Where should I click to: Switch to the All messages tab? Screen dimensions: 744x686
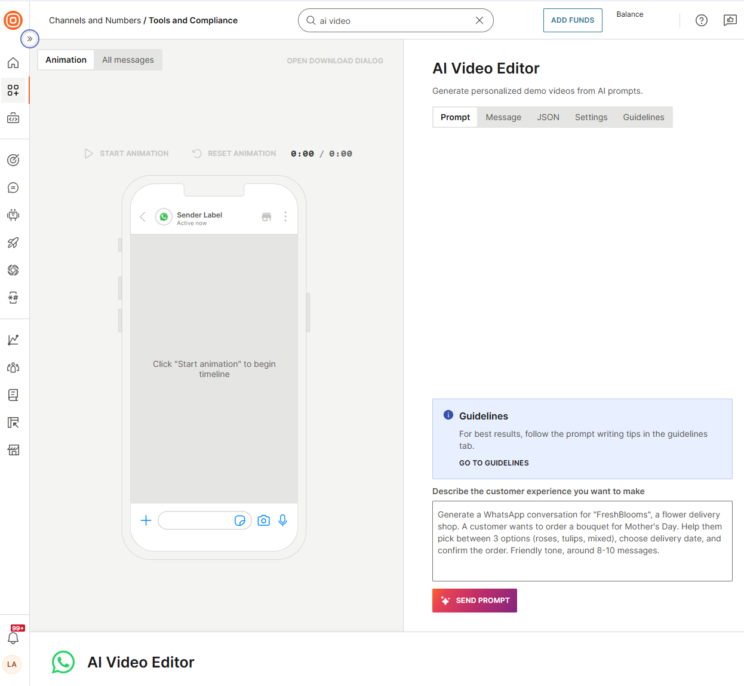pyautogui.click(x=128, y=60)
